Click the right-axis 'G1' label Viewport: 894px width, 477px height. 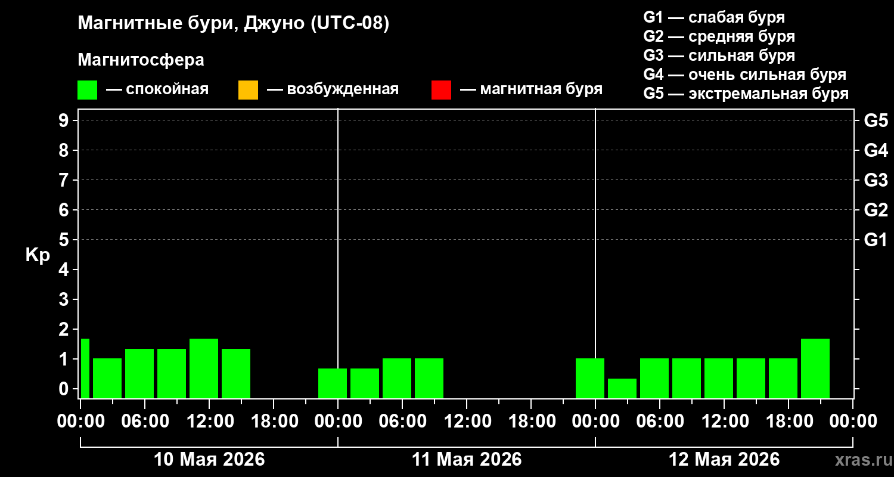tap(876, 240)
